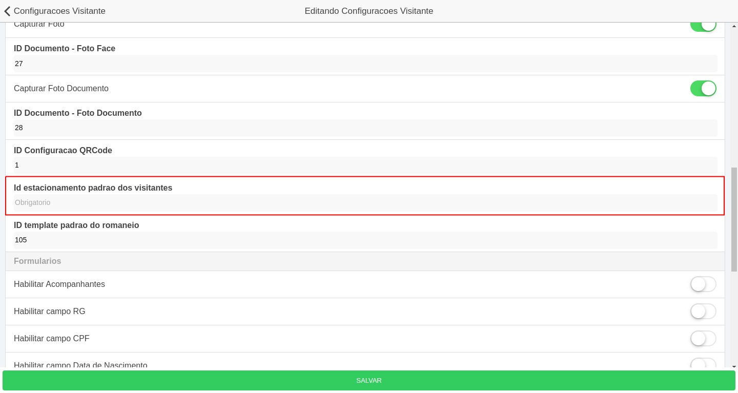Enable the Habilitar campo RG switch
738x393 pixels.
coord(703,311)
